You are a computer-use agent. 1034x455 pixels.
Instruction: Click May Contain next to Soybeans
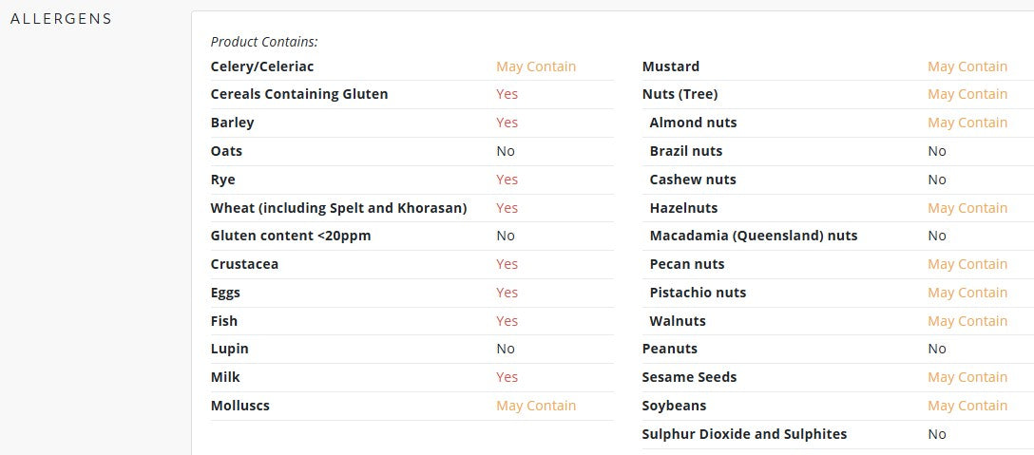click(967, 406)
